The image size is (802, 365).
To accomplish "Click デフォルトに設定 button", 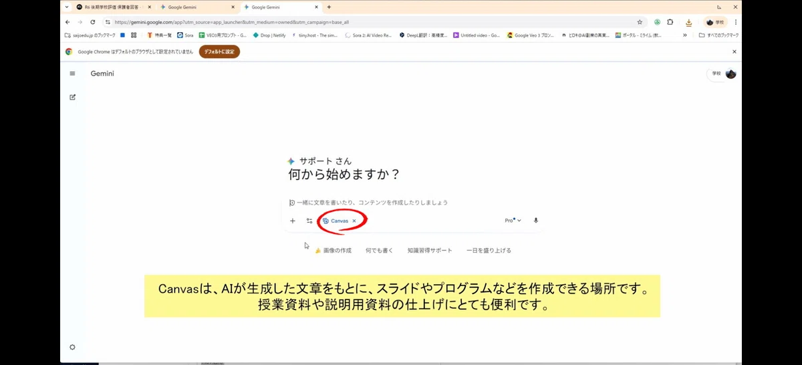I will click(219, 51).
